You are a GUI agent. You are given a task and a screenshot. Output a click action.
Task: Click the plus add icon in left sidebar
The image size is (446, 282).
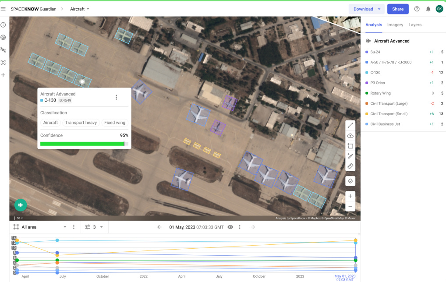coord(3,75)
